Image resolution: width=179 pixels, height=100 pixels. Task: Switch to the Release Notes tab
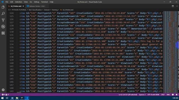37,6
